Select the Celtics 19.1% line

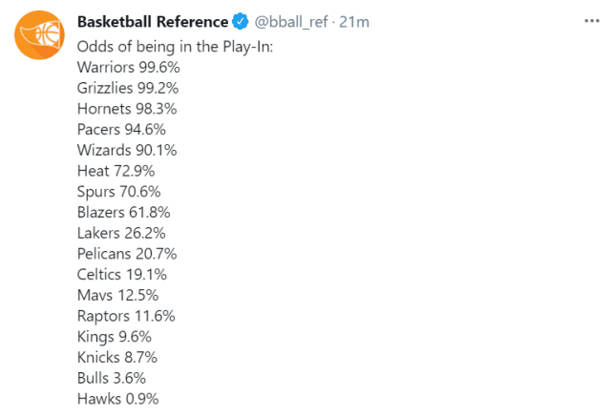pos(121,275)
